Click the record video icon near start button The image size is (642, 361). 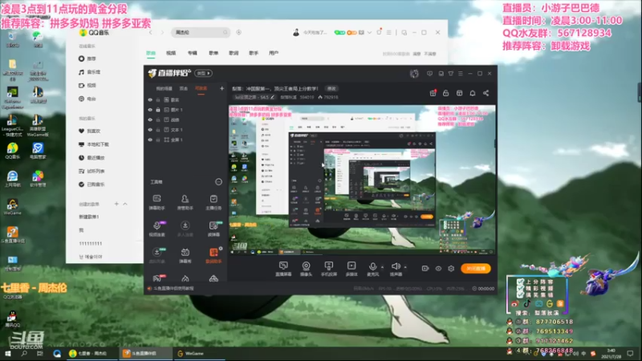click(x=425, y=269)
